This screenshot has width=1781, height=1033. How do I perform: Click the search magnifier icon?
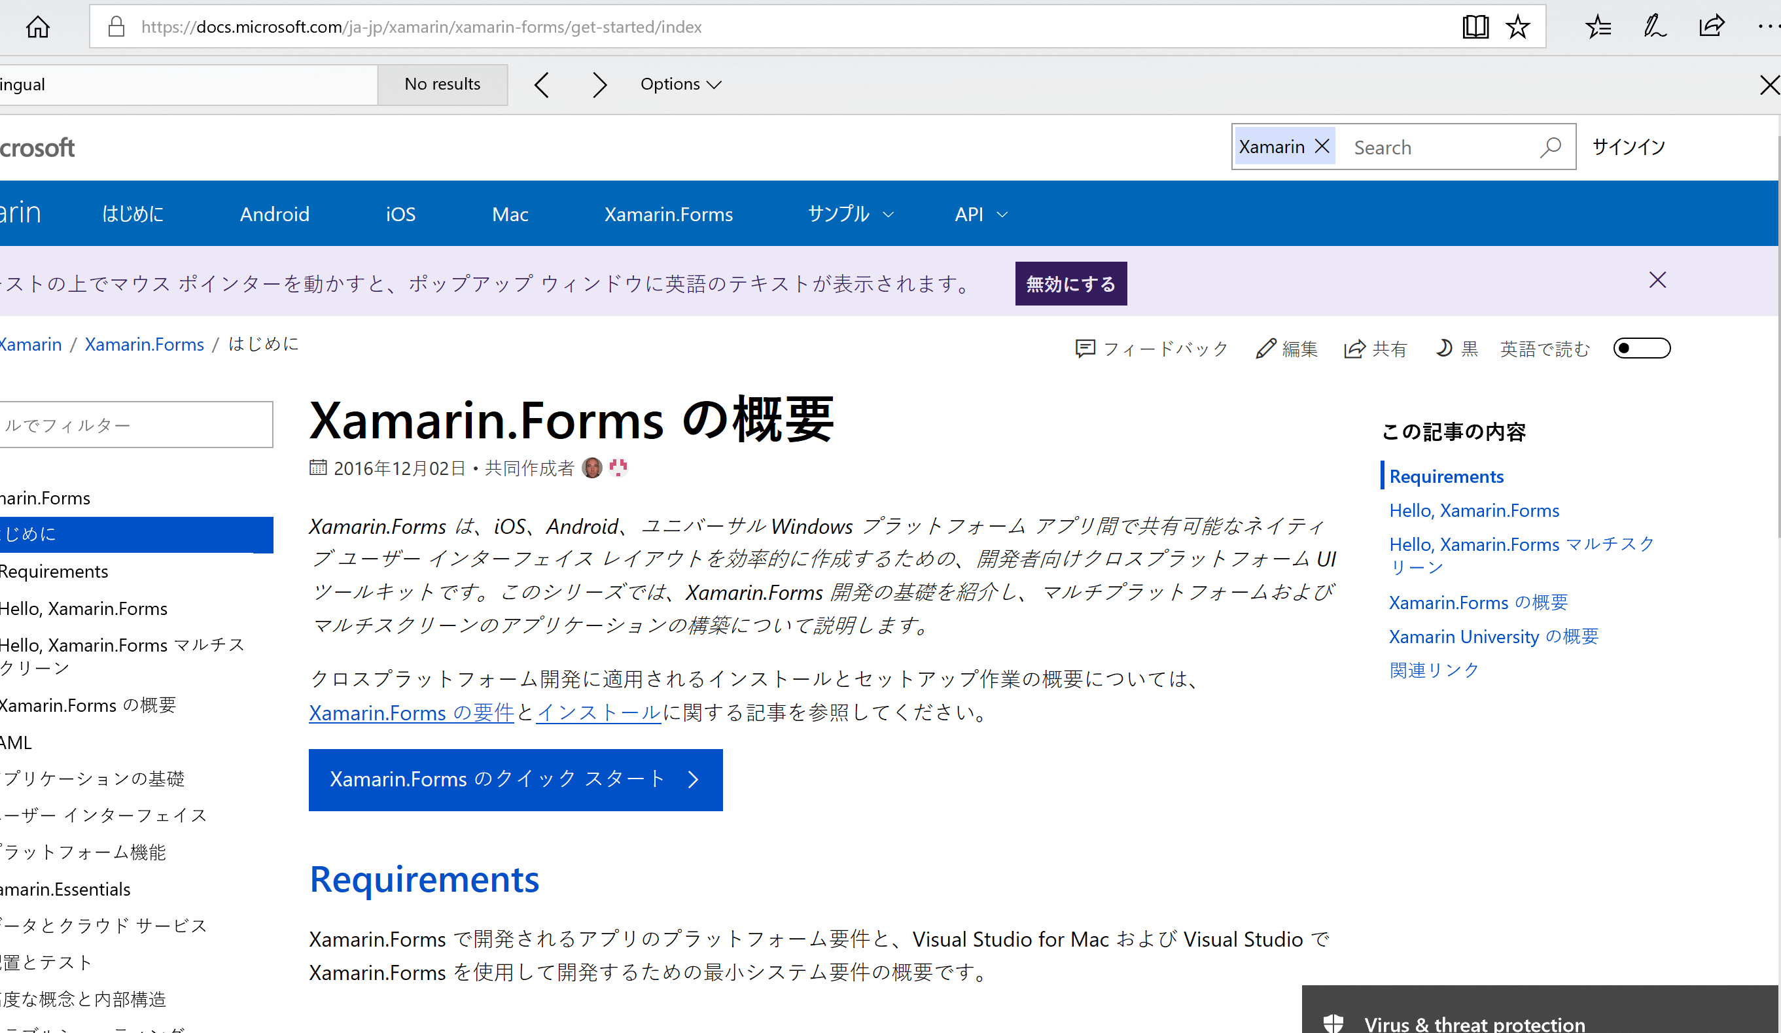[x=1551, y=147]
